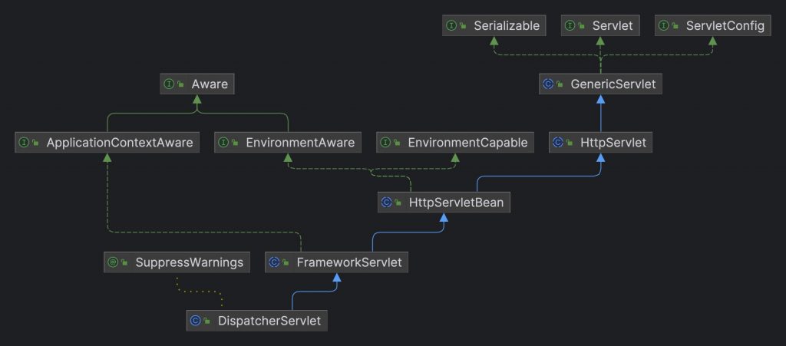Select the EnvironmentCapable interface name text
The image size is (786, 346).
[467, 143]
